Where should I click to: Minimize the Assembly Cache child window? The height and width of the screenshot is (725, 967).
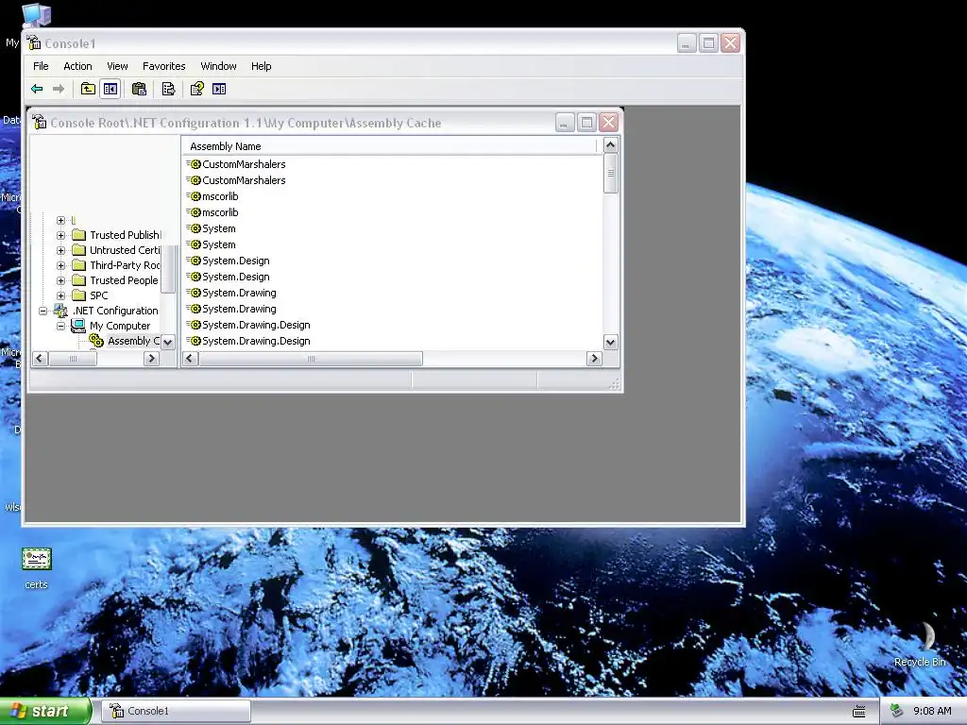pyautogui.click(x=565, y=123)
